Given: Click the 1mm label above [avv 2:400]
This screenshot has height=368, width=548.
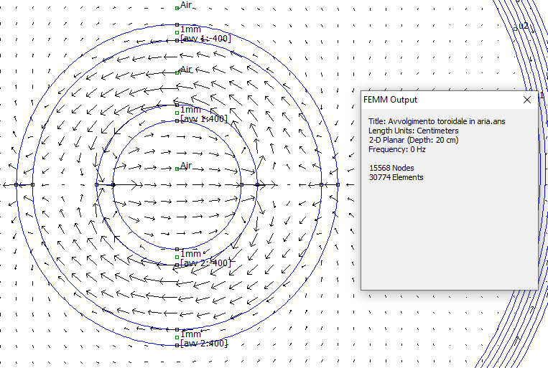Looking at the screenshot, I should coord(190,334).
